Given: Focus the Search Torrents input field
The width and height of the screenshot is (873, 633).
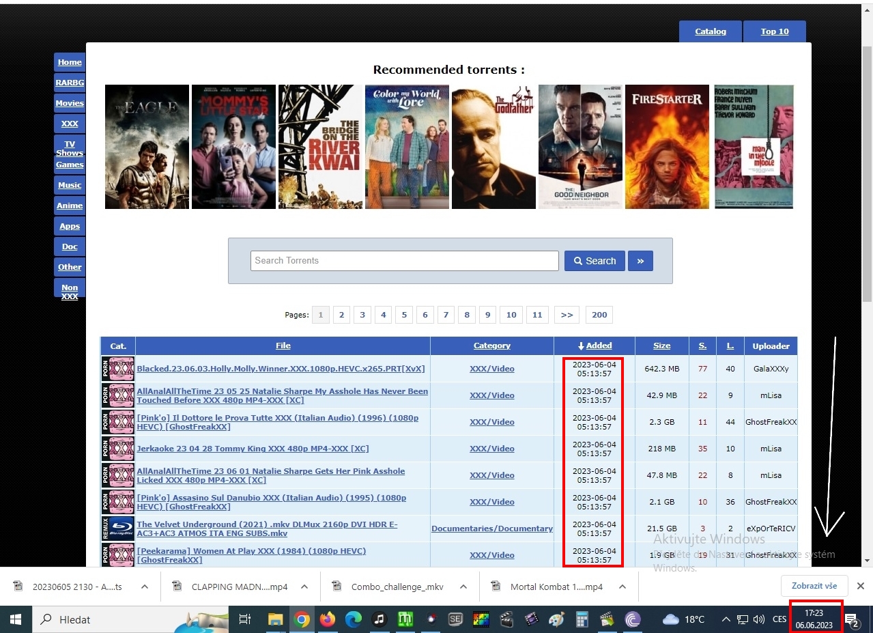Looking at the screenshot, I should click(x=404, y=261).
